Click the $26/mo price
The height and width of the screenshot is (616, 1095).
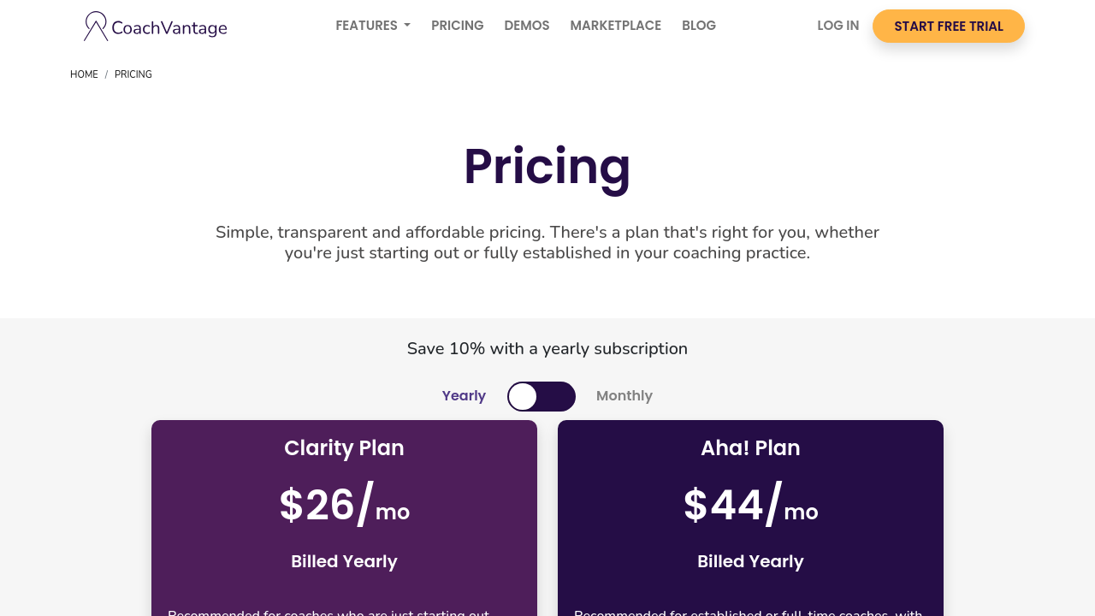coord(344,506)
